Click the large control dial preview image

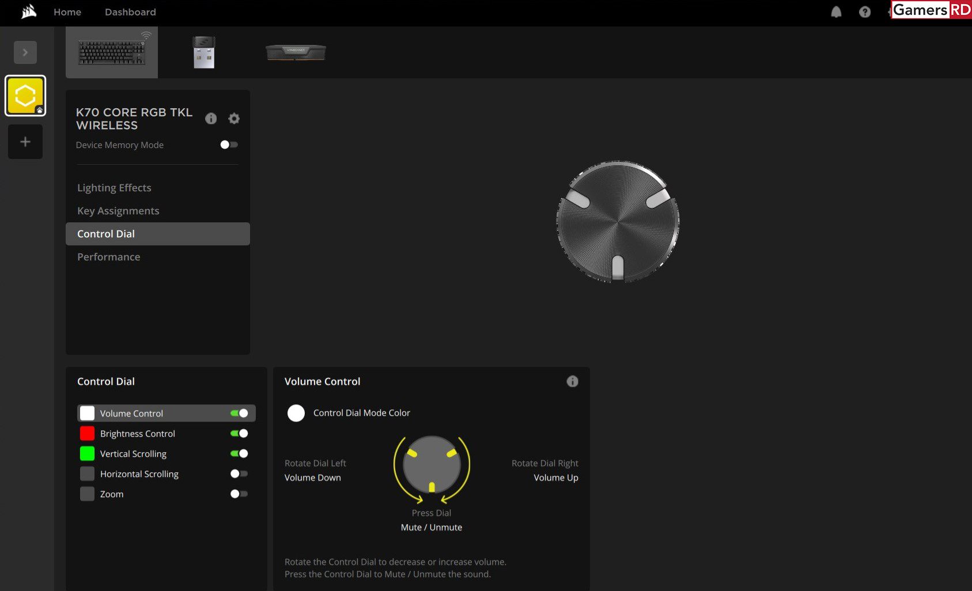[x=618, y=222]
